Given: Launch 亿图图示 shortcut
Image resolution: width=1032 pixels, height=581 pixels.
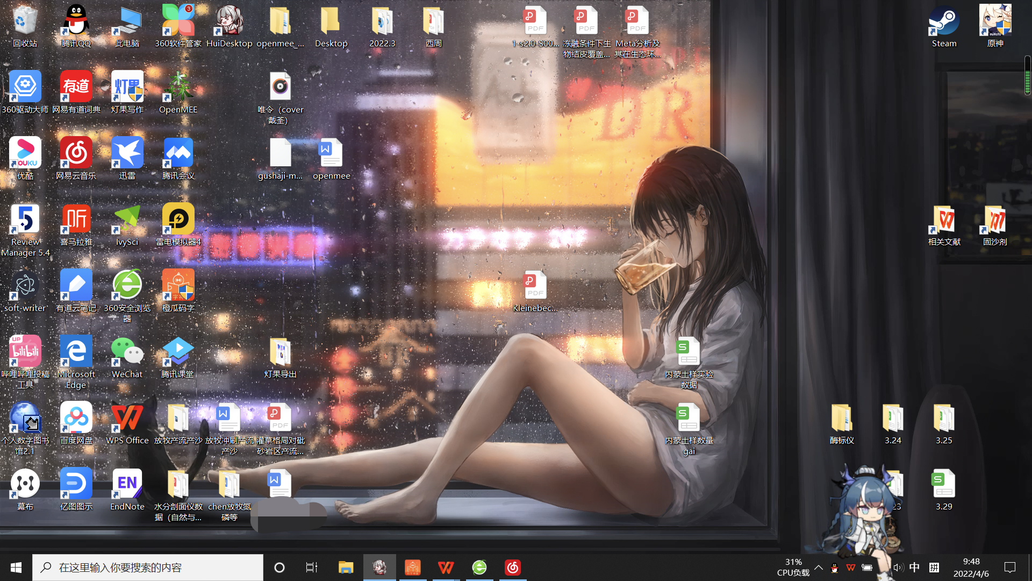Looking at the screenshot, I should pos(76,490).
